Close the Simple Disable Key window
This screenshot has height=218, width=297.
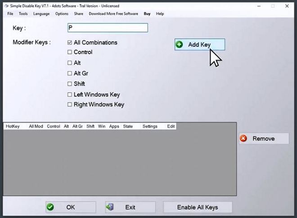[287, 6]
